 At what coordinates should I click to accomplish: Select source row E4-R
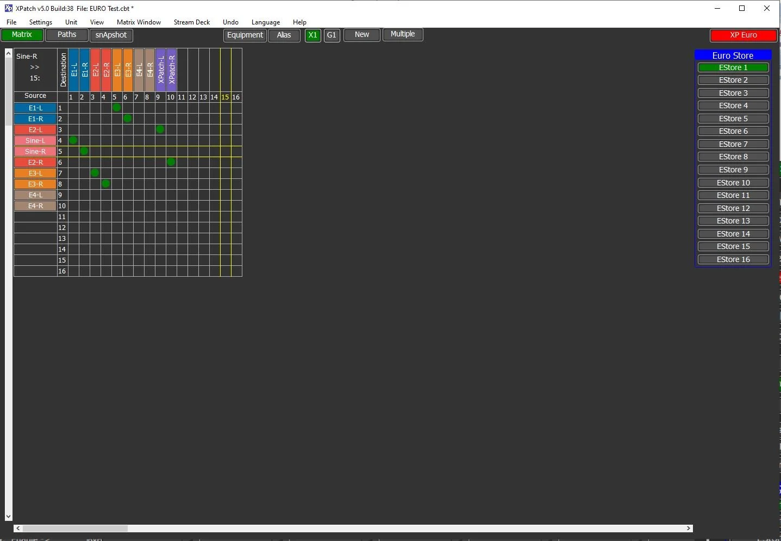35,206
